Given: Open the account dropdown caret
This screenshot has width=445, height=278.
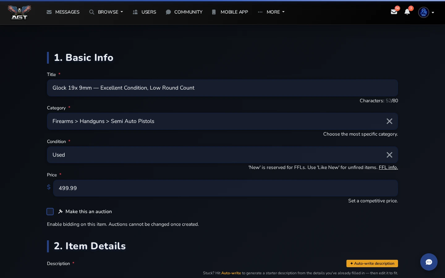Looking at the screenshot, I should click(x=433, y=13).
